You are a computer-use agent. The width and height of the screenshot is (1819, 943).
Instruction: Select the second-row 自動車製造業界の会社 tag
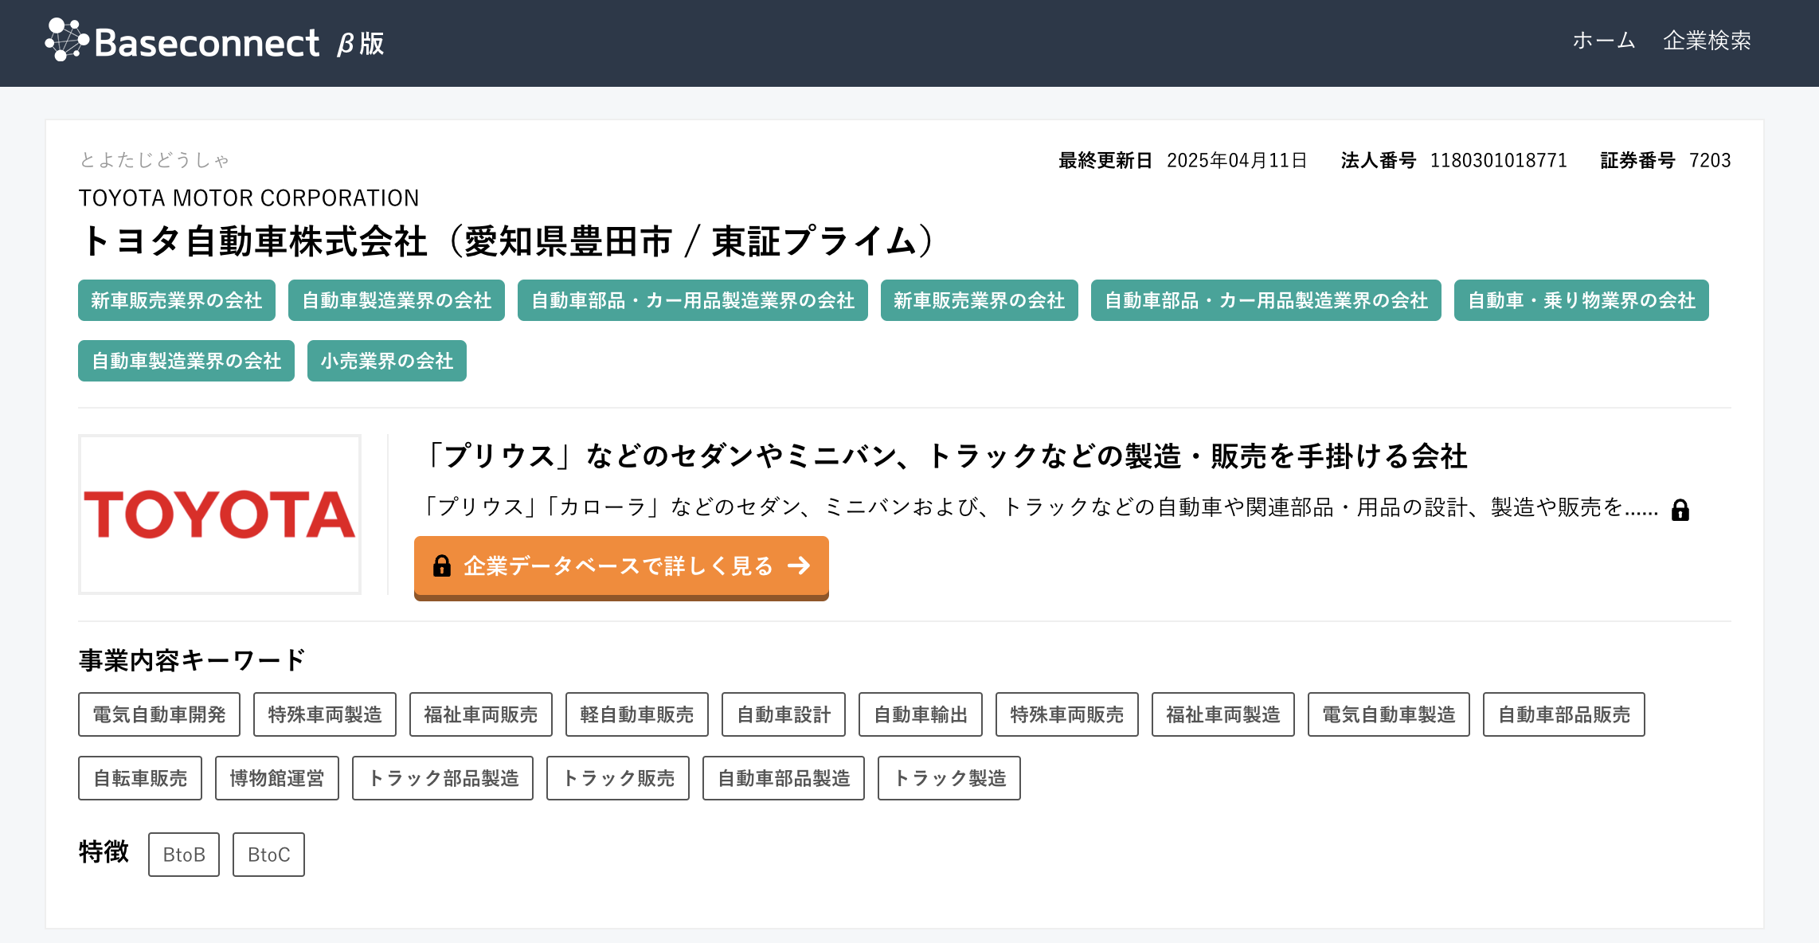pos(186,361)
